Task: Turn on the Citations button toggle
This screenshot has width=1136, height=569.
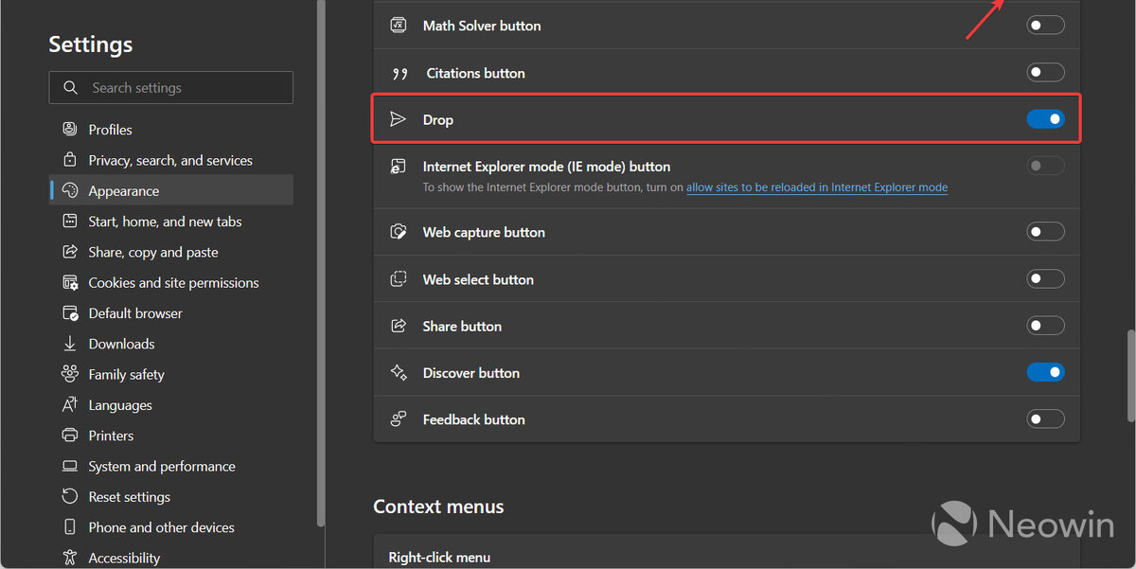Action: tap(1045, 73)
